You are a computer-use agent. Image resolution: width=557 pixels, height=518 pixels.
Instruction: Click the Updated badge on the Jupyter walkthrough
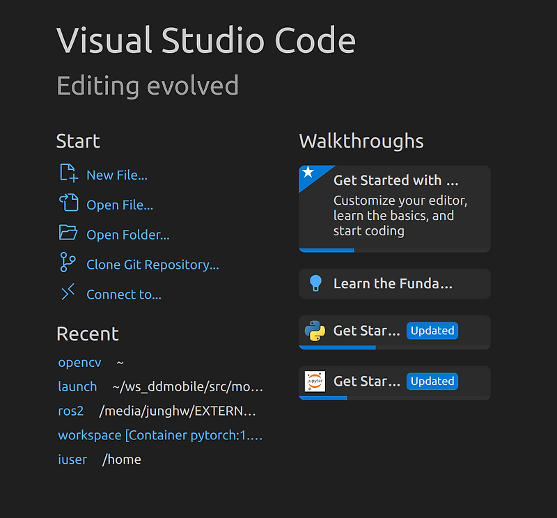[432, 382]
